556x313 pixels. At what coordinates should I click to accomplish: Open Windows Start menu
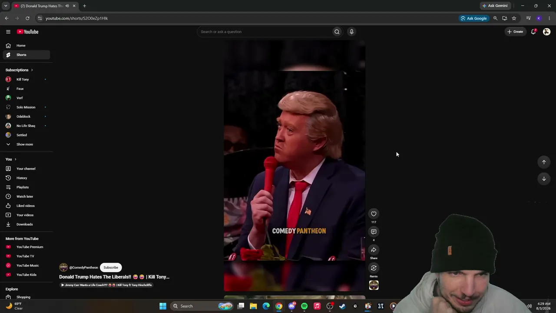pos(163,306)
